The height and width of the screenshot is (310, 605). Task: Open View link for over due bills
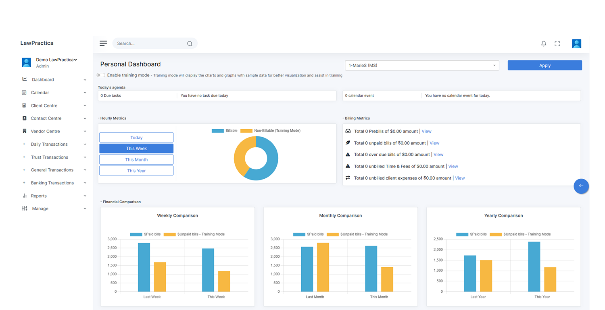pyautogui.click(x=438, y=155)
